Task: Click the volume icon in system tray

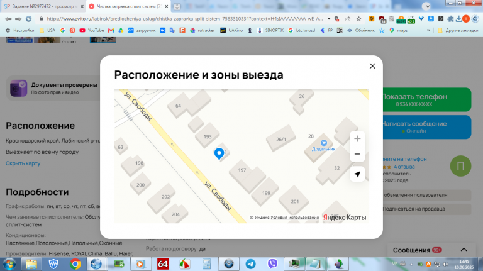Action: pyautogui.click(x=445, y=264)
